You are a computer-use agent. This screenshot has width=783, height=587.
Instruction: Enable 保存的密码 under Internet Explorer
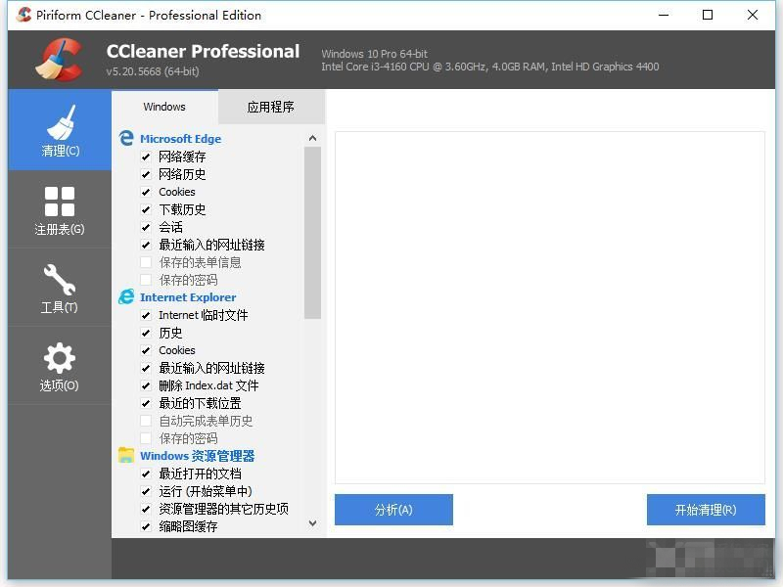click(146, 438)
